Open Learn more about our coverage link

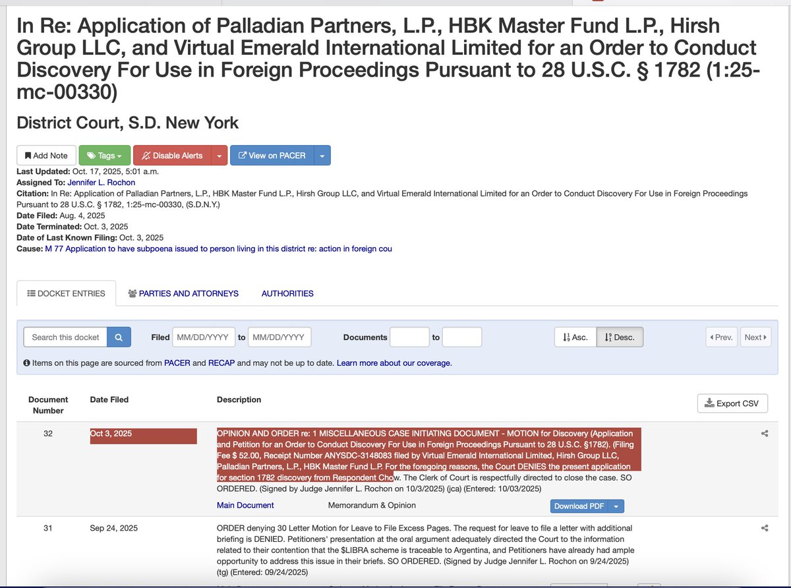point(394,363)
